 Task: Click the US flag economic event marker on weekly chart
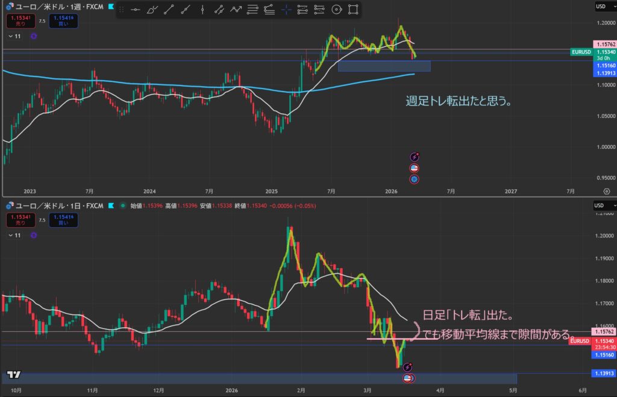coord(415,168)
